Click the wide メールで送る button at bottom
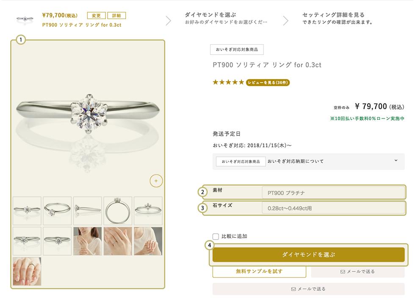 click(309, 289)
